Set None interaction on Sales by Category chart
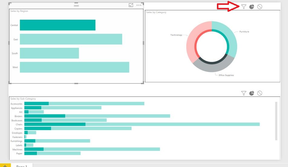 pyautogui.click(x=260, y=7)
